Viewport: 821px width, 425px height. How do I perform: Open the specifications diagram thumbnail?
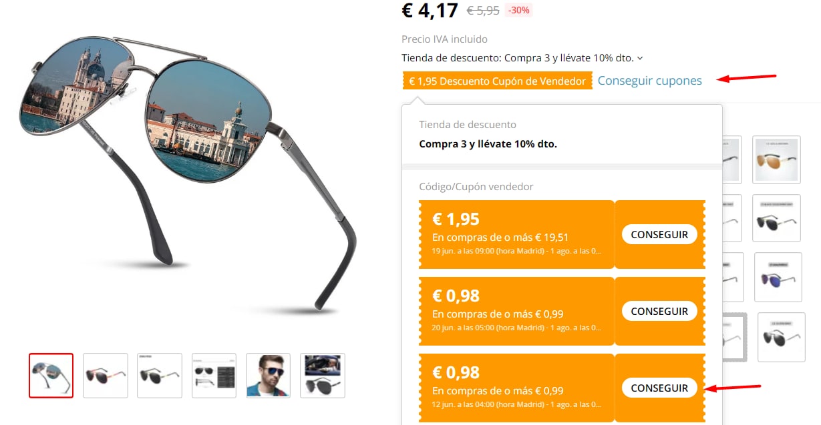click(214, 376)
